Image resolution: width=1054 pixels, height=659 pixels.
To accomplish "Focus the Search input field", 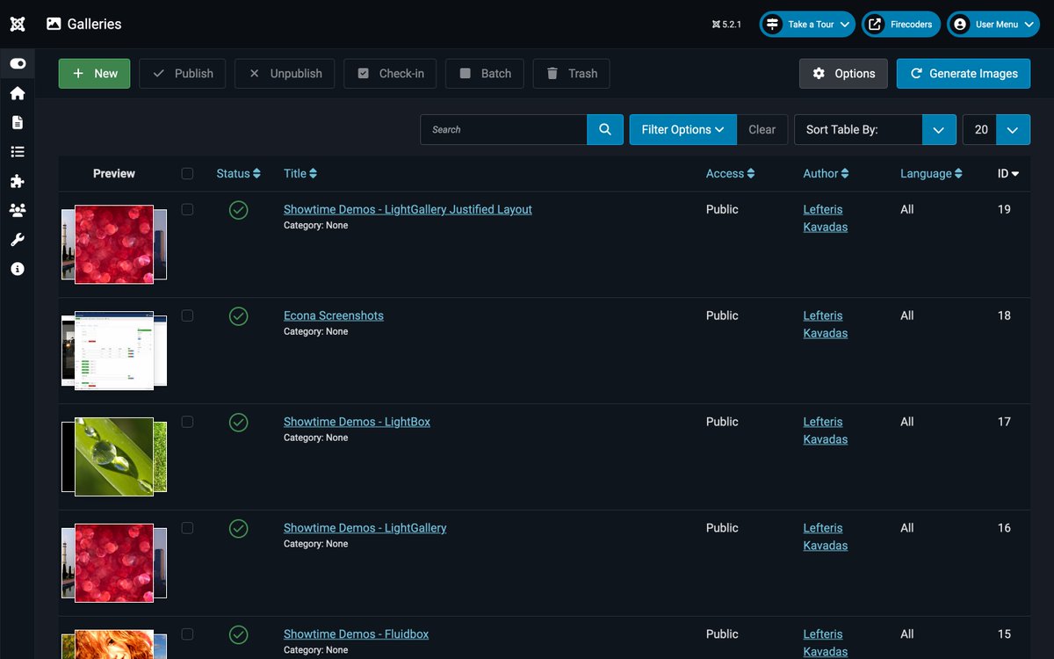I will pos(503,129).
